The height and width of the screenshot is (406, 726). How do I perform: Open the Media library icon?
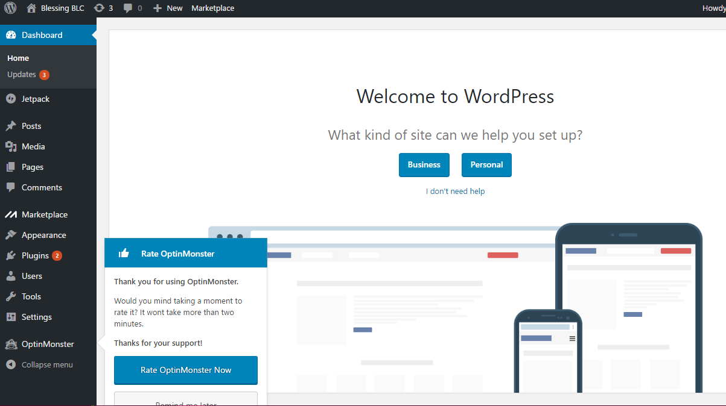11,146
